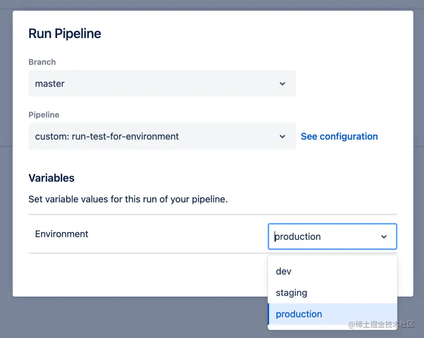Click the Pipeline dropdown chevron arrow
This screenshot has width=424, height=338.
(282, 136)
